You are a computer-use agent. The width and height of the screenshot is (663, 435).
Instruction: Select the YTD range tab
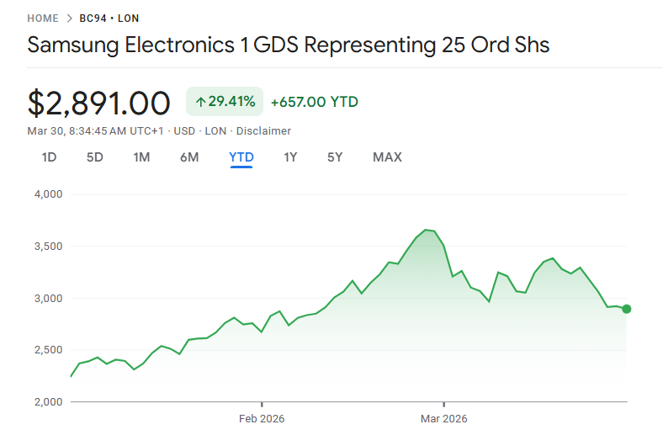tap(241, 157)
